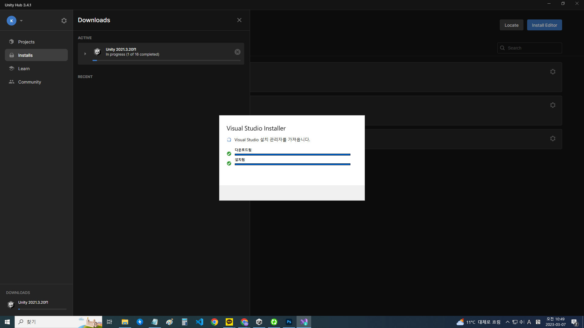Open KakaoTalk from taskbar
This screenshot has height=328, width=584.
pos(229,322)
